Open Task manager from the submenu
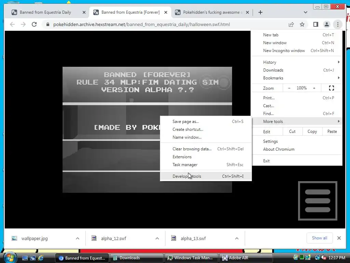The height and width of the screenshot is (263, 350). click(206, 164)
